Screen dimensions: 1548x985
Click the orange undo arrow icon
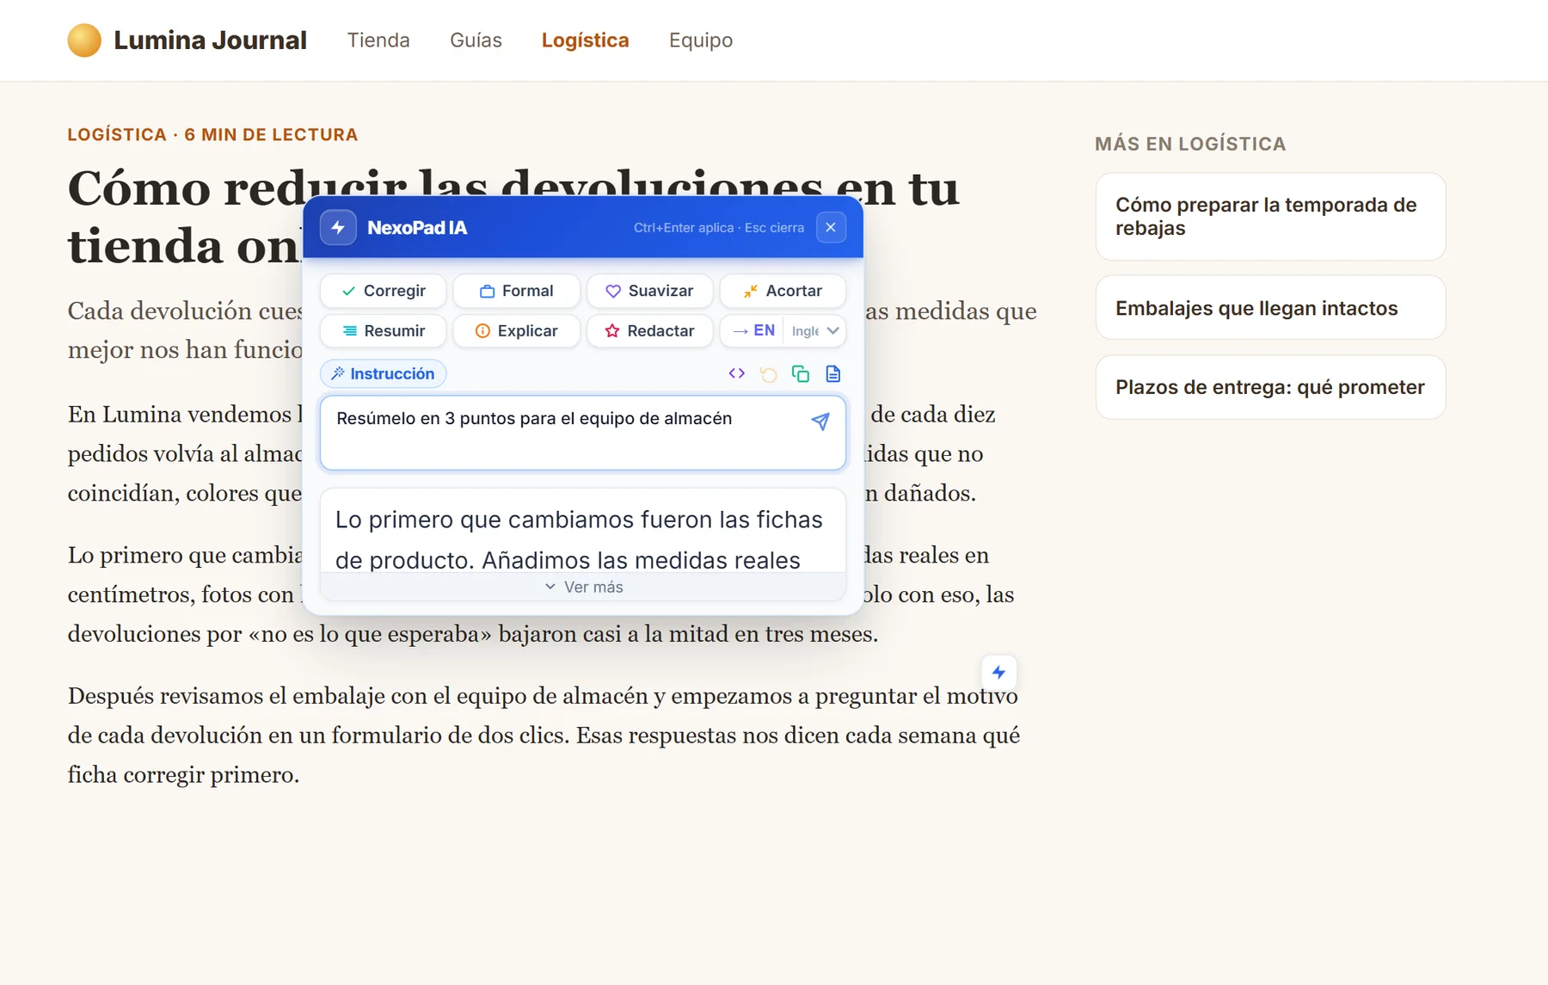pyautogui.click(x=768, y=373)
